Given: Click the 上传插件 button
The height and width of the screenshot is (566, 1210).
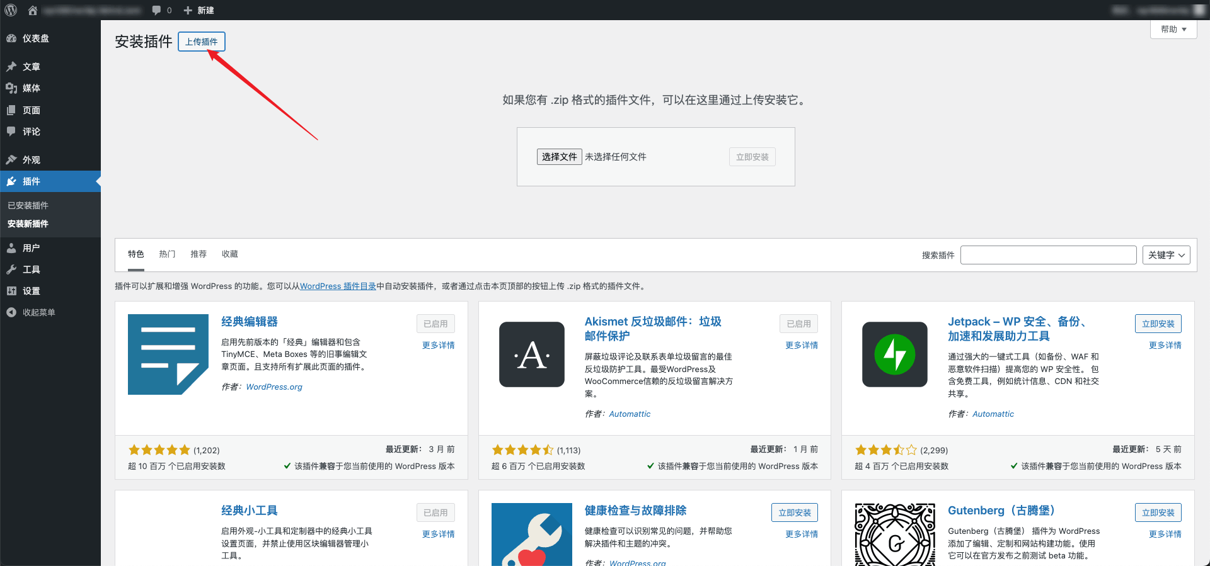Looking at the screenshot, I should 201,42.
